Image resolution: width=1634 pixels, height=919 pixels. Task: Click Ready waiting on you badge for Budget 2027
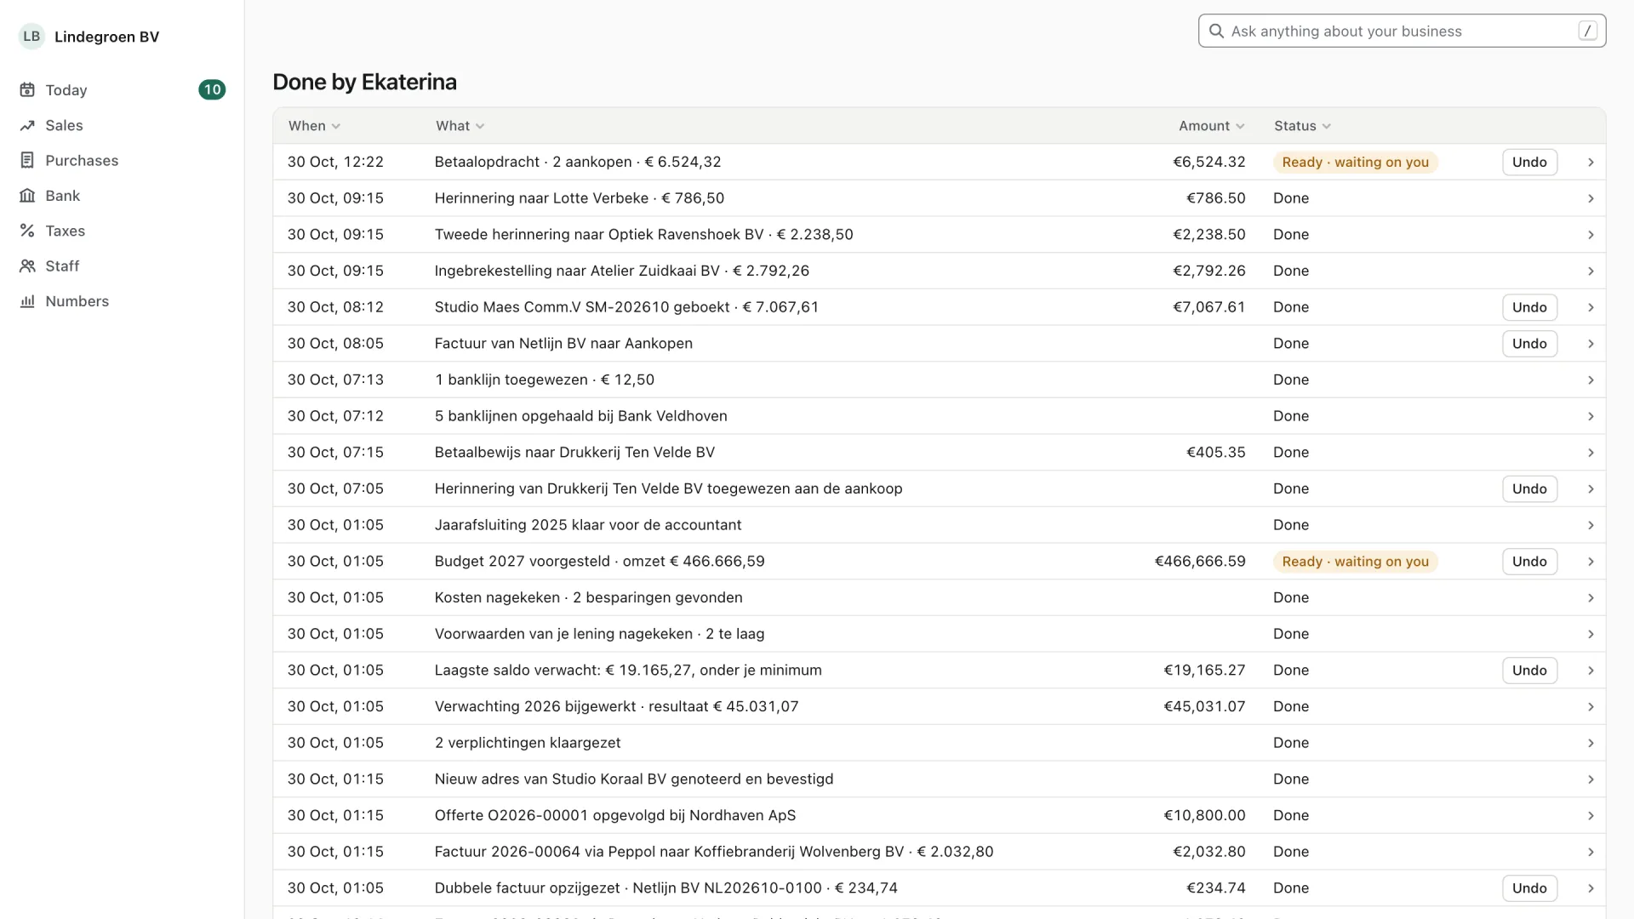(1355, 562)
